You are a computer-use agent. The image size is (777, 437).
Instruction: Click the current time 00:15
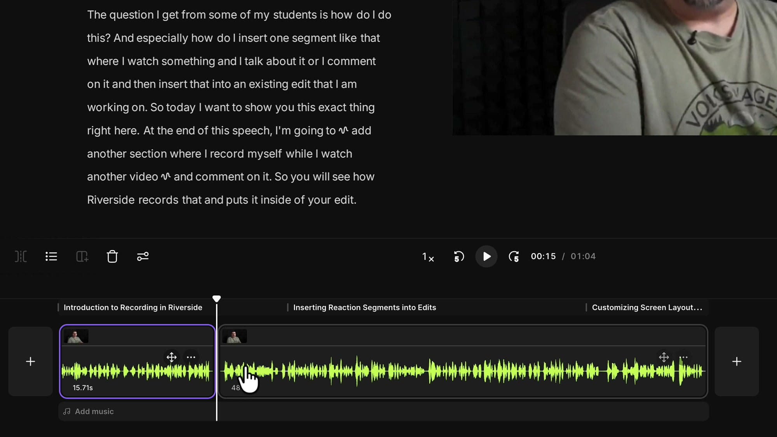(x=543, y=256)
